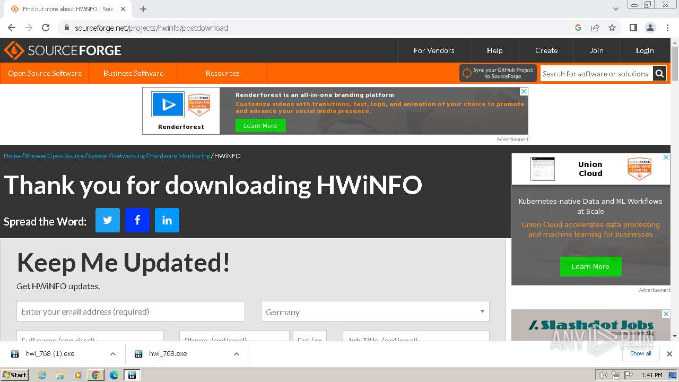Close the Renderforest ad banner
This screenshot has height=382, width=679.
pyautogui.click(x=524, y=92)
